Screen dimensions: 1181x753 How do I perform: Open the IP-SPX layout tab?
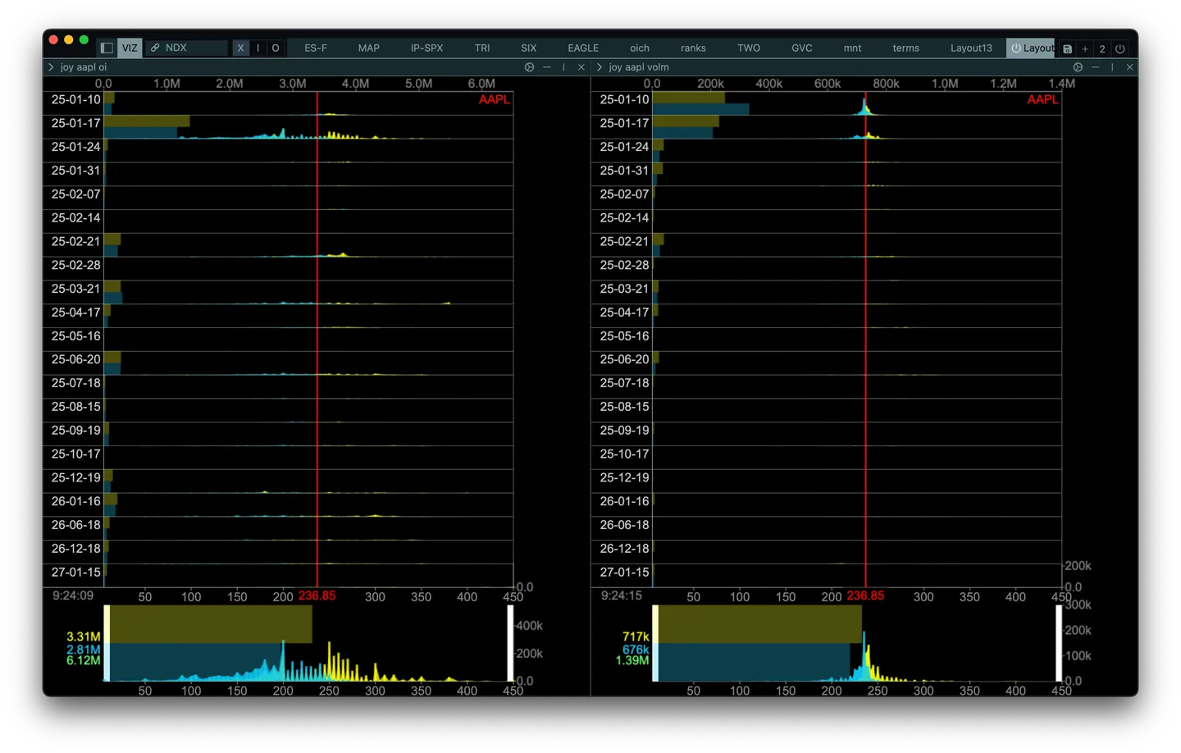click(427, 48)
